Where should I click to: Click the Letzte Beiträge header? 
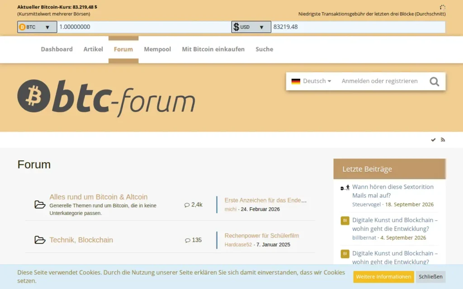pyautogui.click(x=389, y=169)
